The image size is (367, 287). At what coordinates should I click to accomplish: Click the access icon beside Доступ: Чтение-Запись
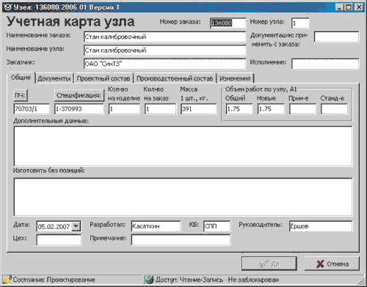tap(149, 279)
